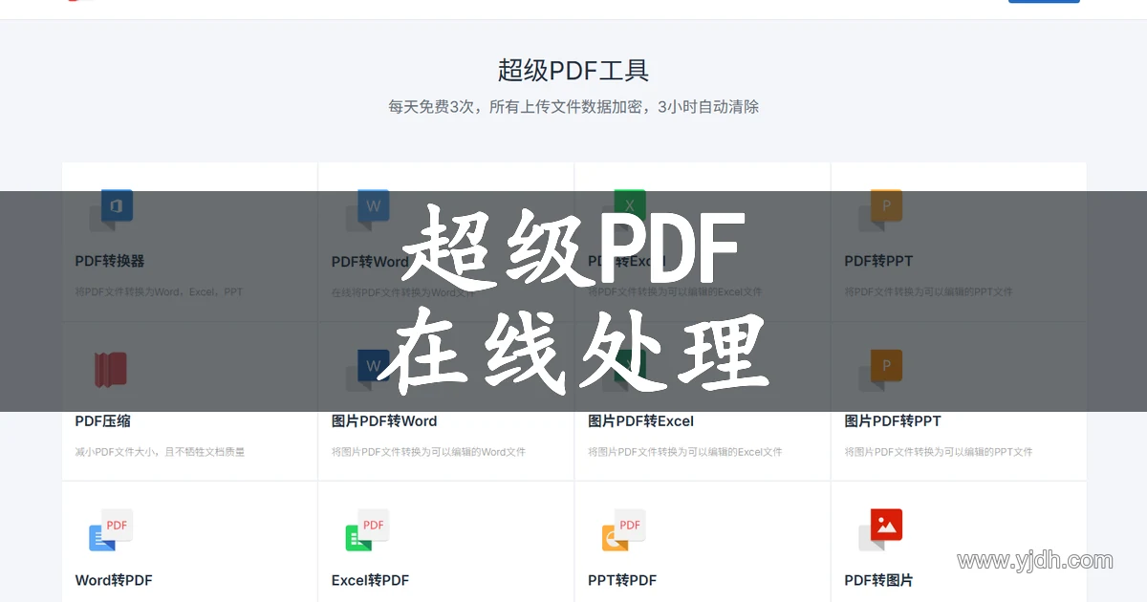The width and height of the screenshot is (1147, 602).
Task: Open the PPT转PDF orange icon
Action: 623,529
